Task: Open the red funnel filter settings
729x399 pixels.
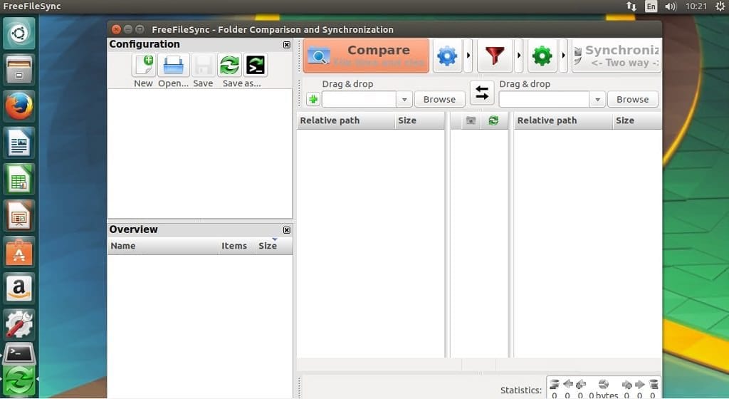Action: [495, 56]
